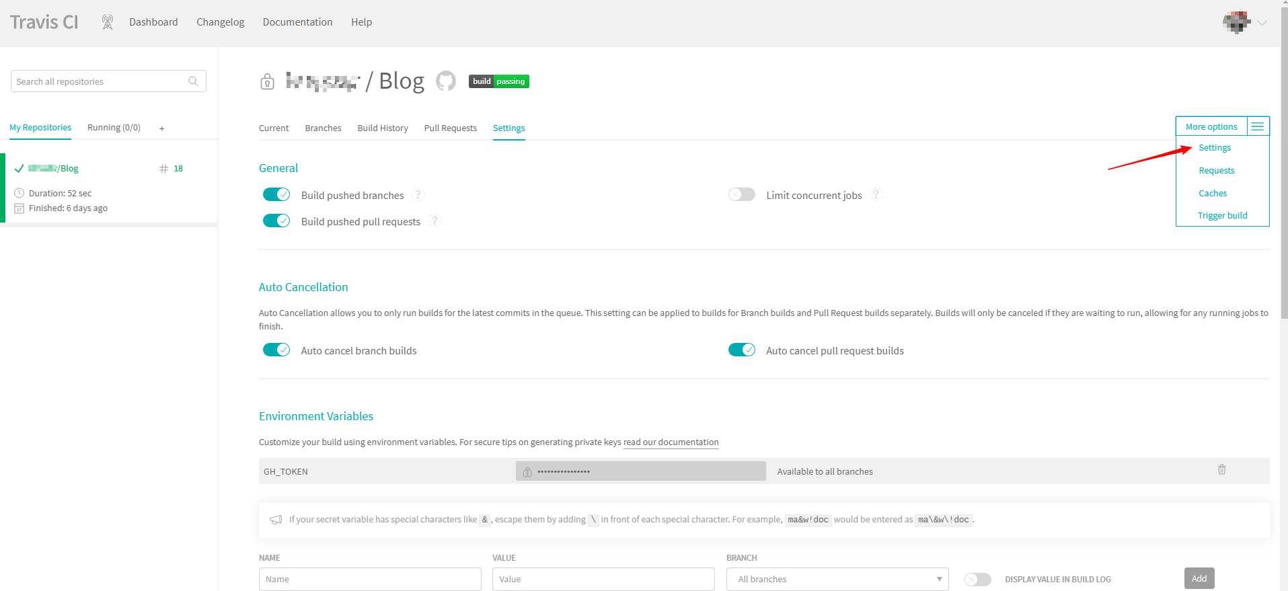Viewport: 1288px width, 591px height.
Task: Open the Dashboard menu item
Action: click(153, 22)
